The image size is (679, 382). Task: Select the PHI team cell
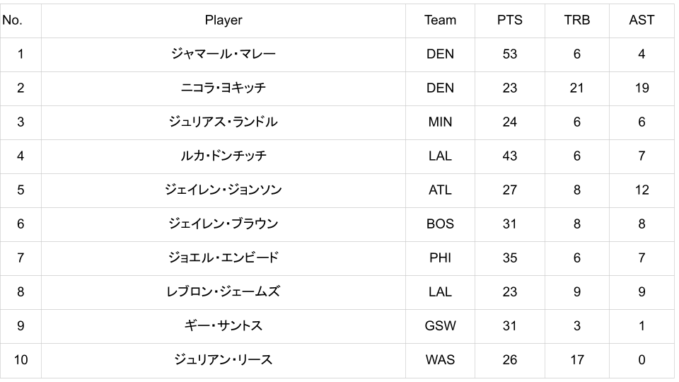click(x=440, y=257)
